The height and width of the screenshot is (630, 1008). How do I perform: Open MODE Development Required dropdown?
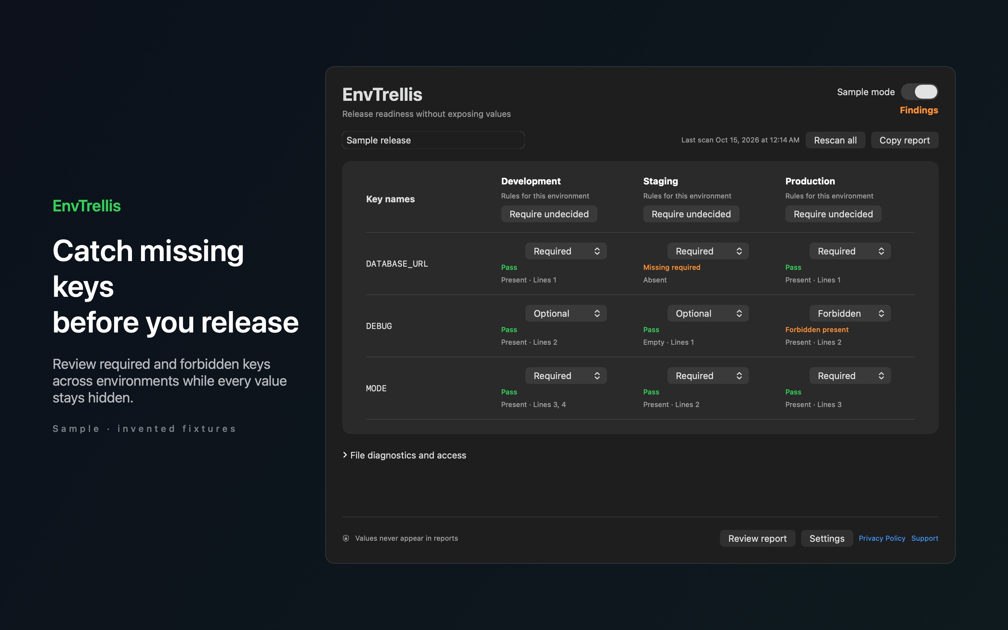pyautogui.click(x=566, y=376)
